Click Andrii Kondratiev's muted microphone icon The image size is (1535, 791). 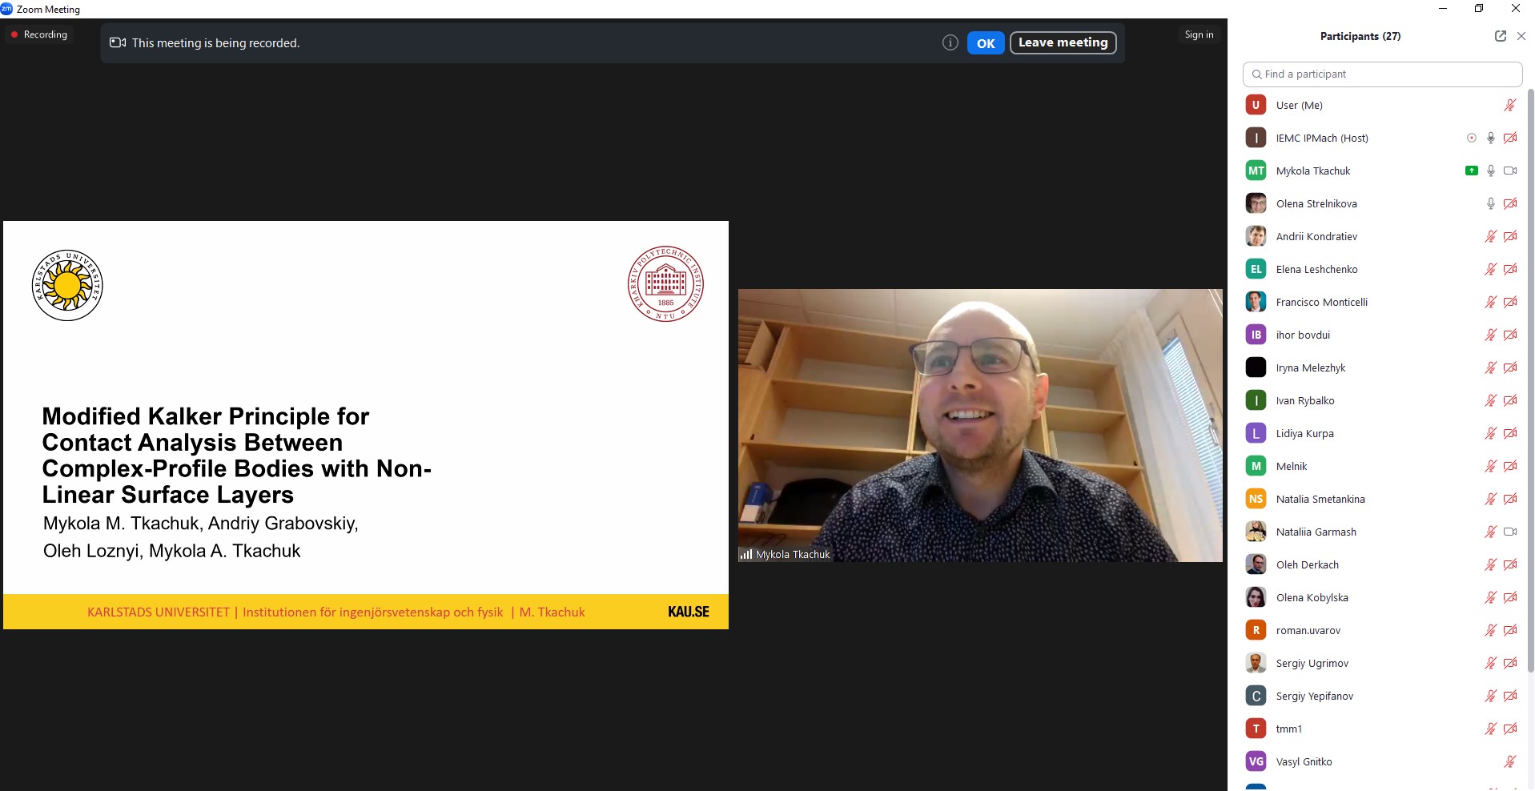(x=1490, y=236)
